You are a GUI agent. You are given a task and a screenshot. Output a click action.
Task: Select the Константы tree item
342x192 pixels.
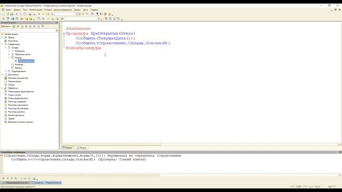[x=13, y=41]
